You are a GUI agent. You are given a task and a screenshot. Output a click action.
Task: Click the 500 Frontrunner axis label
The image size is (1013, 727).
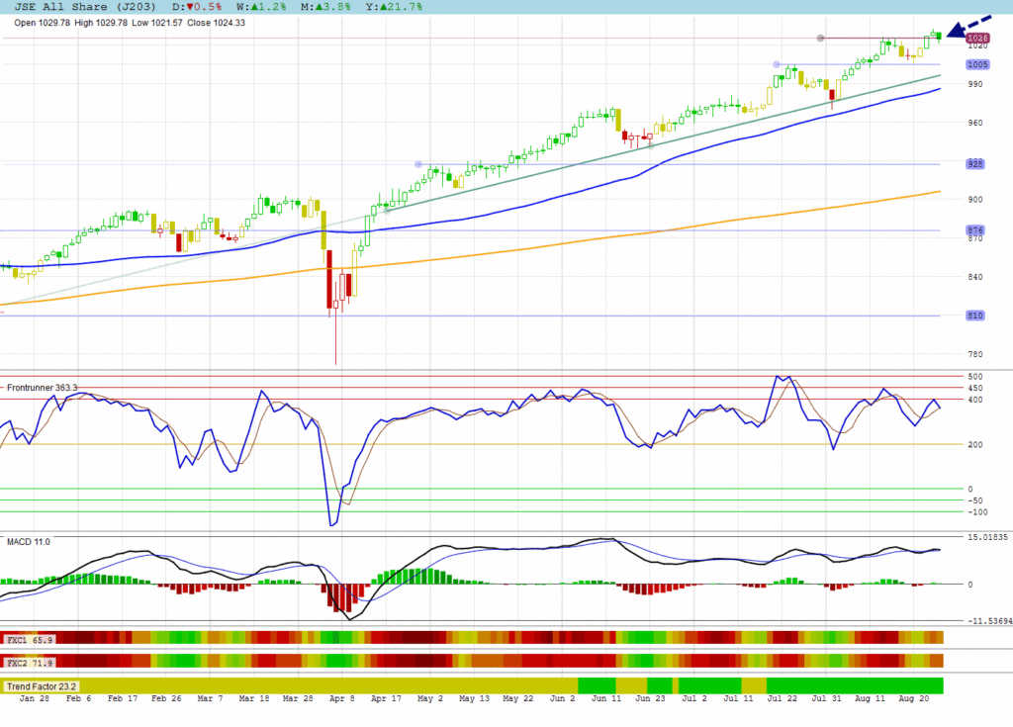pos(974,376)
